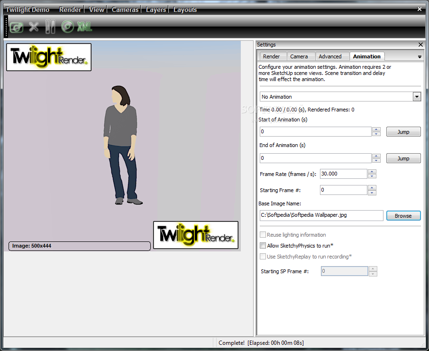Open the Layouts menu

coord(185,9)
